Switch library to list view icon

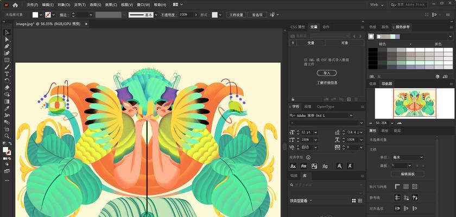(x=360, y=200)
